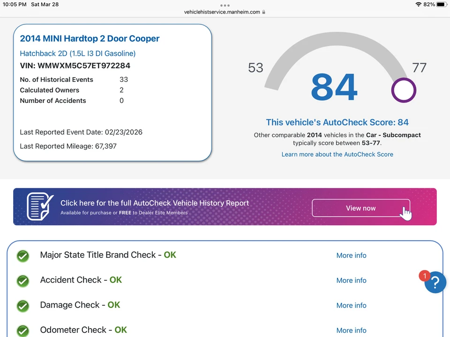
Task: Click the gauge maximum label 77
Action: tap(419, 67)
